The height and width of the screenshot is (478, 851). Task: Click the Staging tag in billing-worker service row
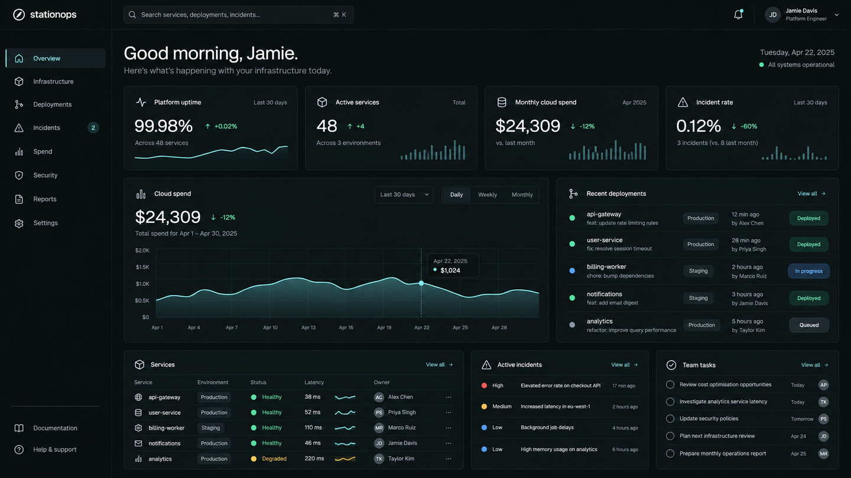pyautogui.click(x=210, y=428)
